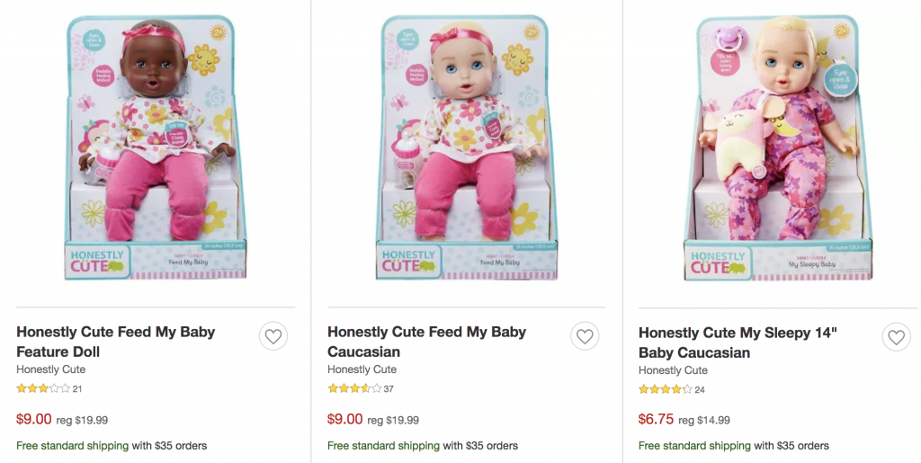Toggle heart on Feed My Baby Caucasian

pyautogui.click(x=586, y=336)
